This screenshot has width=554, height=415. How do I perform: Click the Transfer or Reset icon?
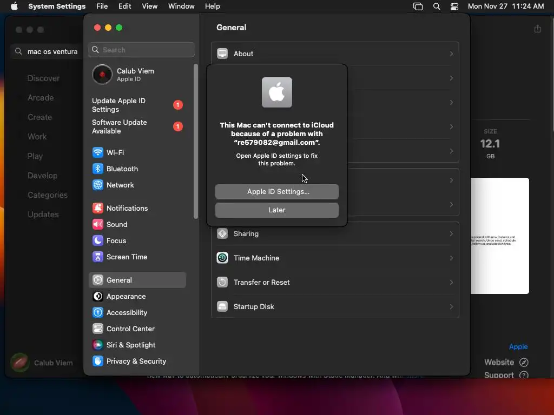(222, 282)
